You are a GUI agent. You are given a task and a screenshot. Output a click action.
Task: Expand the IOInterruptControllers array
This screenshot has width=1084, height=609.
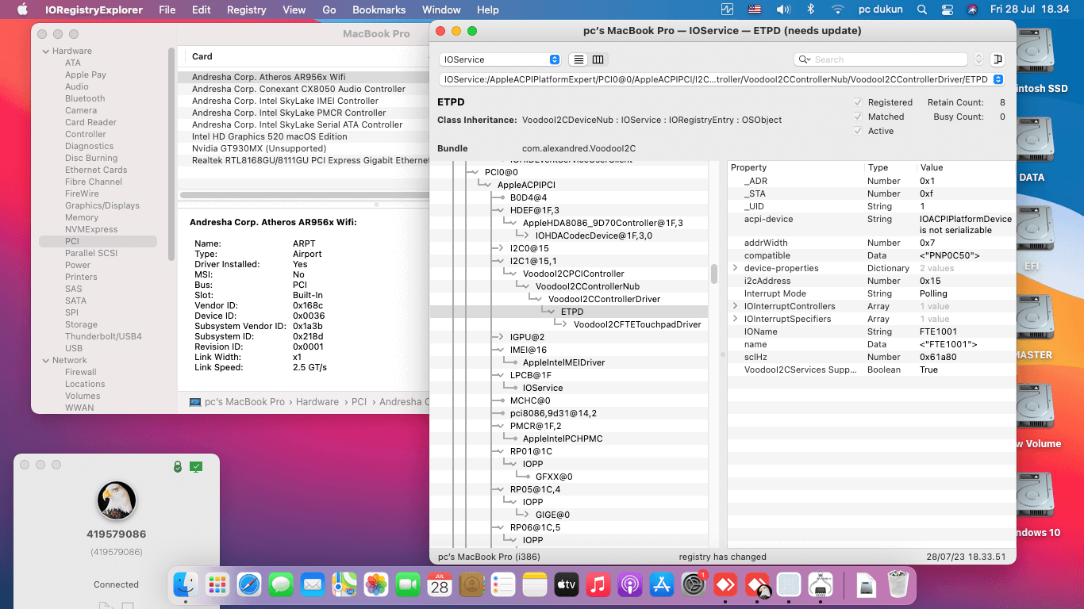point(735,306)
